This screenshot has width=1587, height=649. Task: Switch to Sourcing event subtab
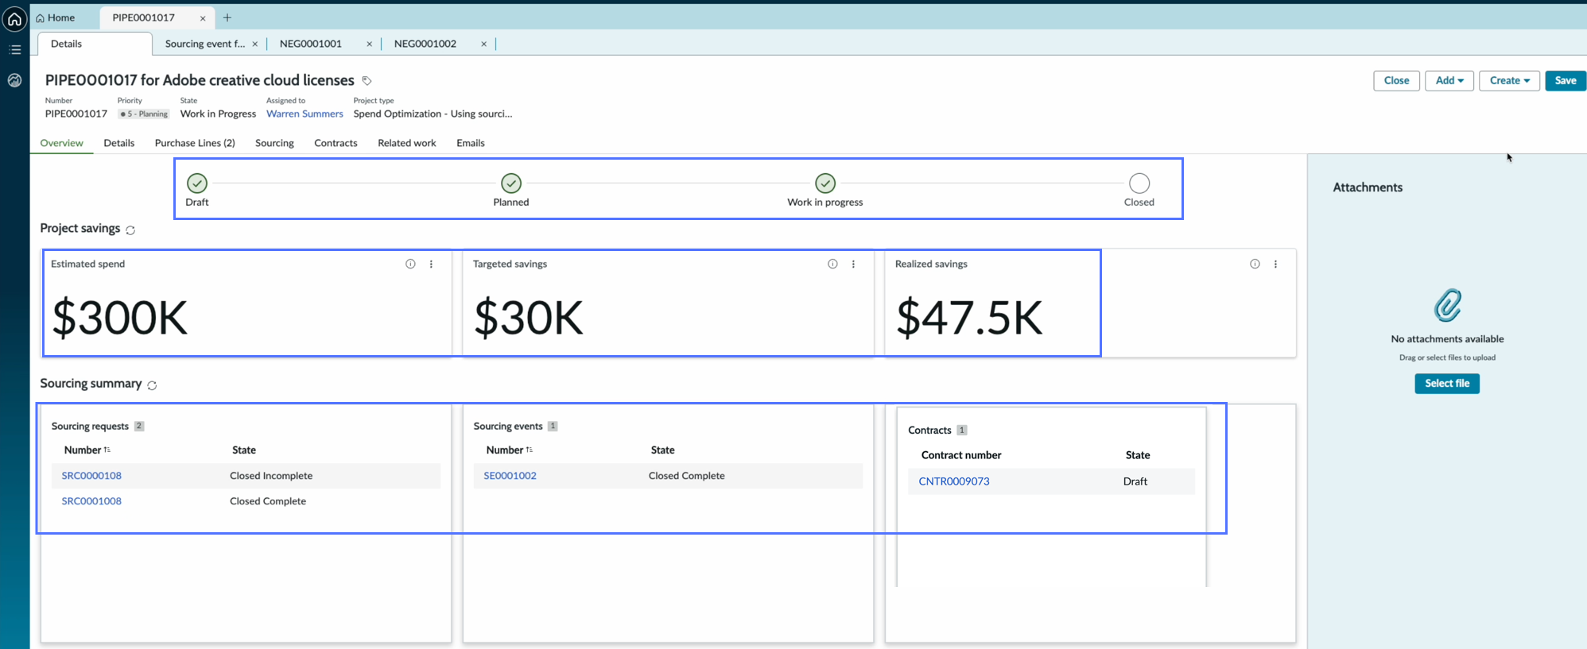point(205,44)
